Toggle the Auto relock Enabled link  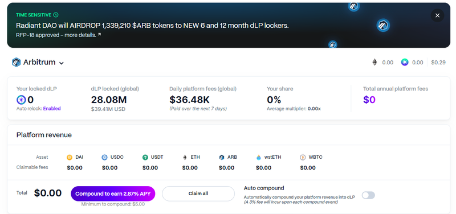tap(52, 109)
